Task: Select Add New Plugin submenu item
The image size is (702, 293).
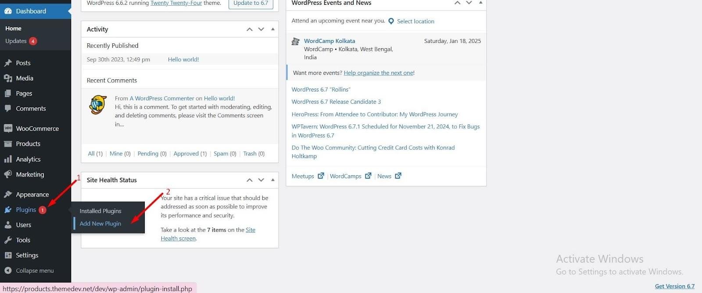Action: (x=100, y=223)
